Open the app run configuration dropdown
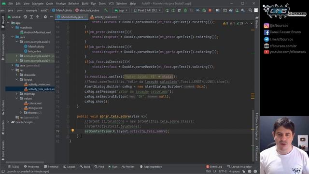 click(x=121, y=10)
